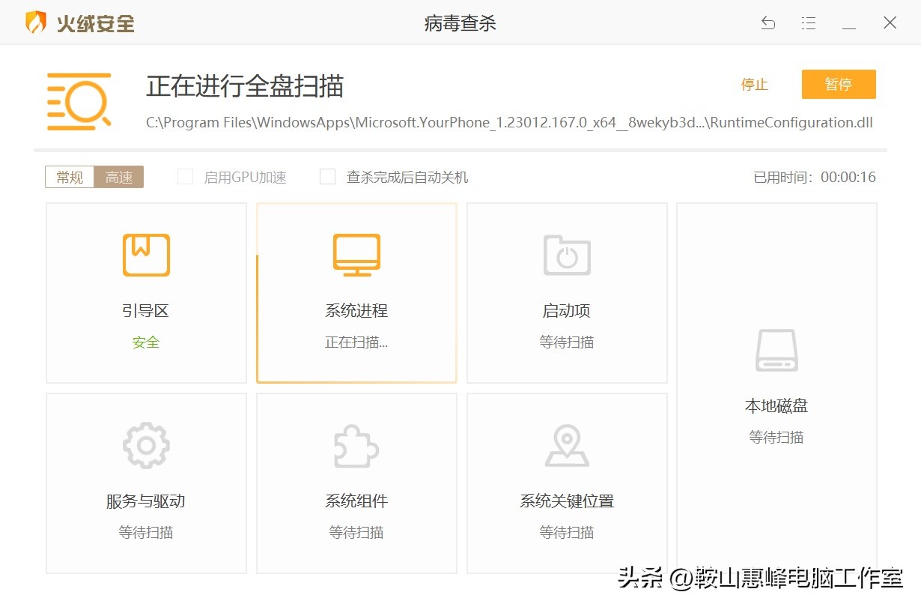The width and height of the screenshot is (921, 607).
Task: Click the elapsed time 已用时间 00:00:16
Action: coord(815,178)
